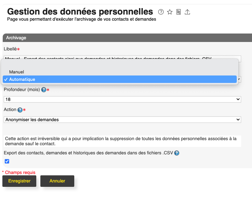Viewport: 252px width, 197px height.
Task: Open the Profondeur dropdown showing 18
Action: (122, 100)
